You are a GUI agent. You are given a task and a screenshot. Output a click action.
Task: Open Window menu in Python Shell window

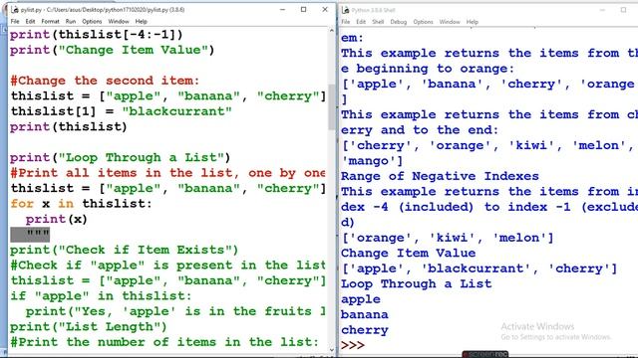(x=450, y=22)
